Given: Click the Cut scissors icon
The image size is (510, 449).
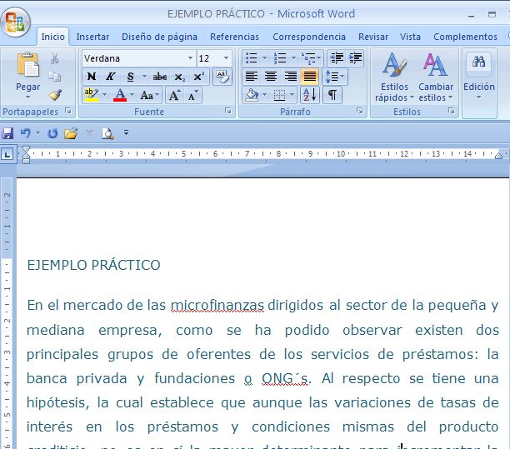Looking at the screenshot, I should point(55,59).
